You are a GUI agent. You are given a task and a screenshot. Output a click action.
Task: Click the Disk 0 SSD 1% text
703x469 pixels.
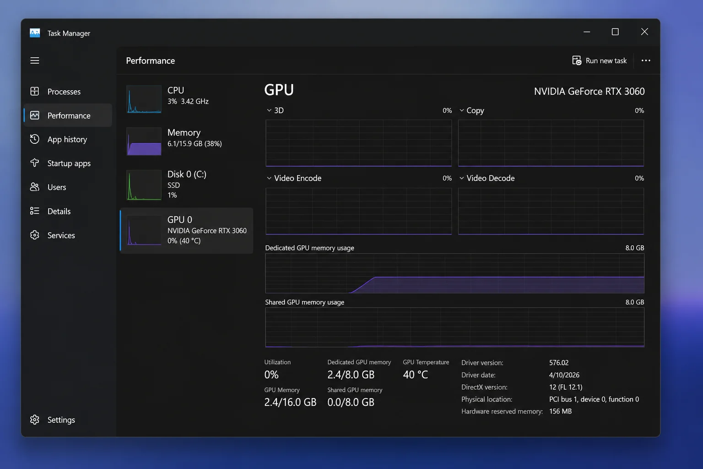tap(173, 190)
